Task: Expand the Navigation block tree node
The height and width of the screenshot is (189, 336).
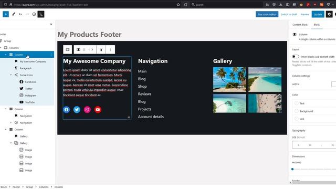Action: pos(11,122)
